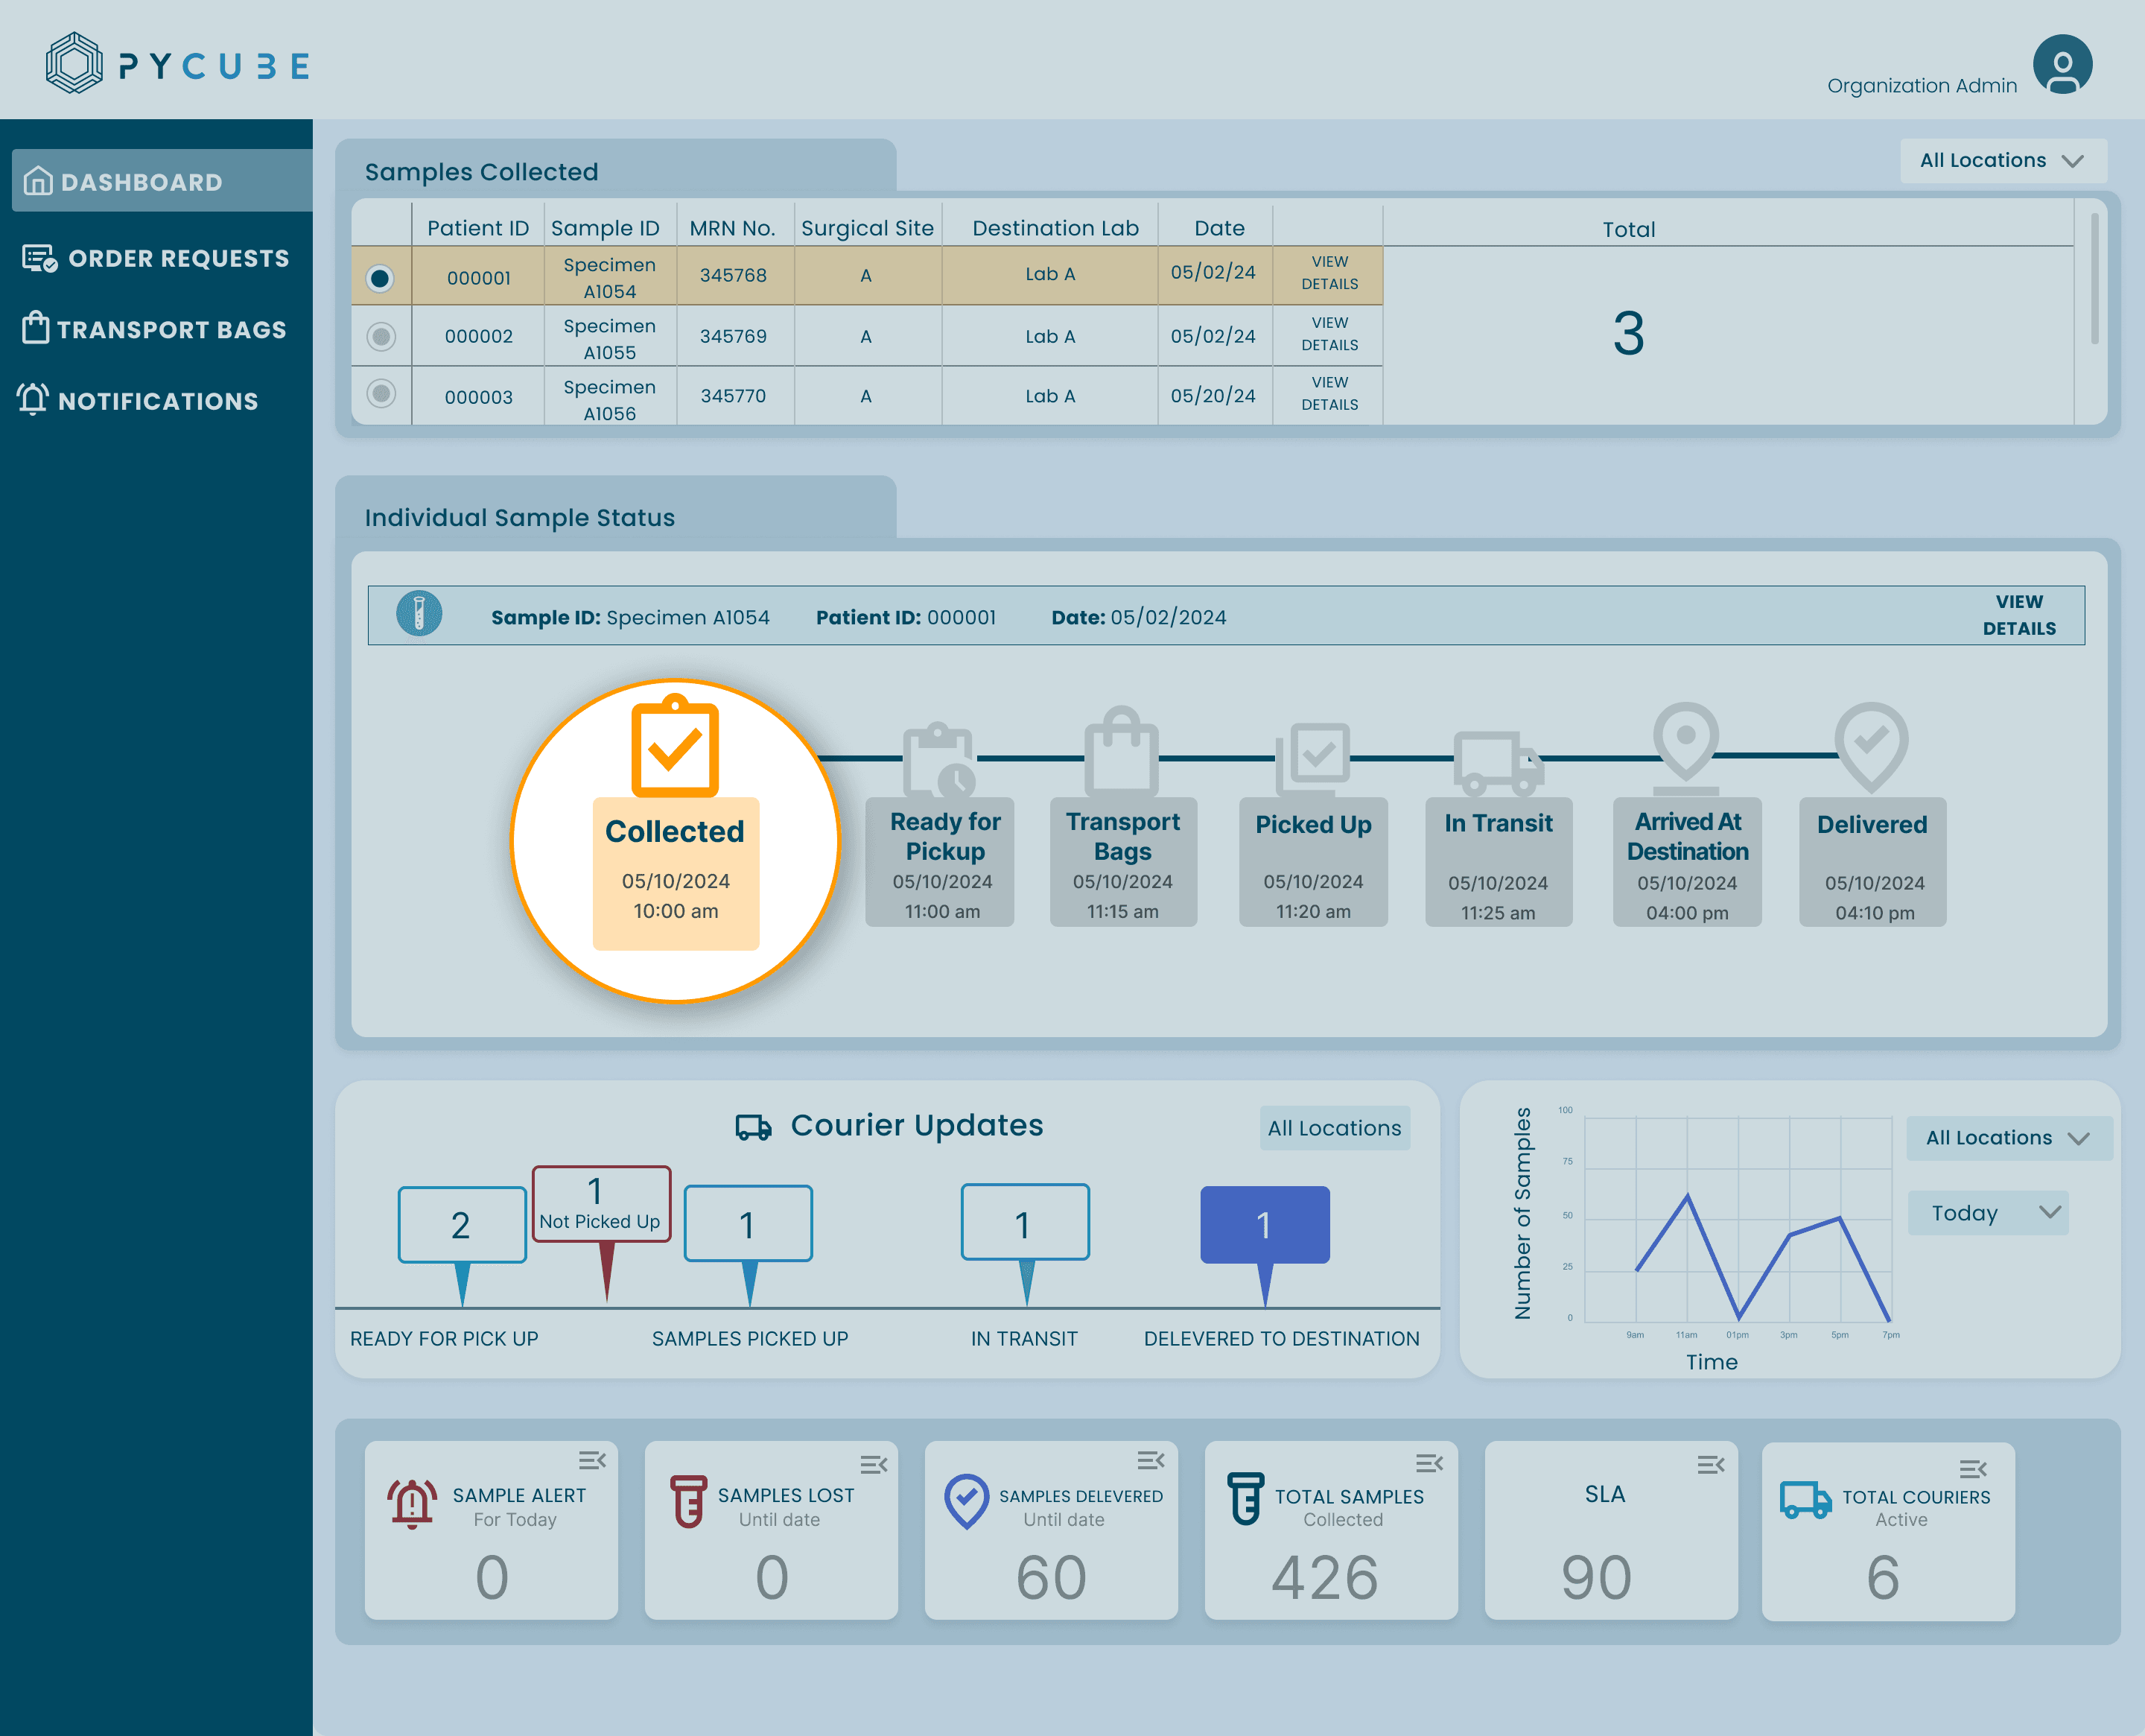Screen dimensions: 2145x1736
Task: Click the In Transit 11:25 am card
Action: [1499, 861]
